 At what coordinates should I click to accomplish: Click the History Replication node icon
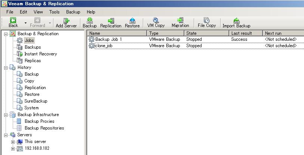point(20,88)
